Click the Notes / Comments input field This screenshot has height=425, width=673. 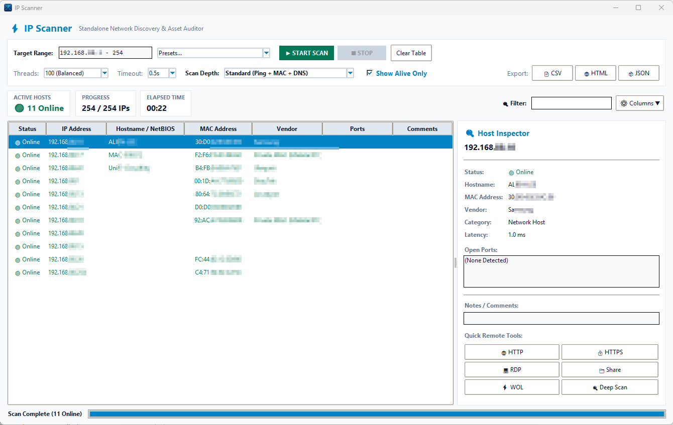click(x=562, y=319)
